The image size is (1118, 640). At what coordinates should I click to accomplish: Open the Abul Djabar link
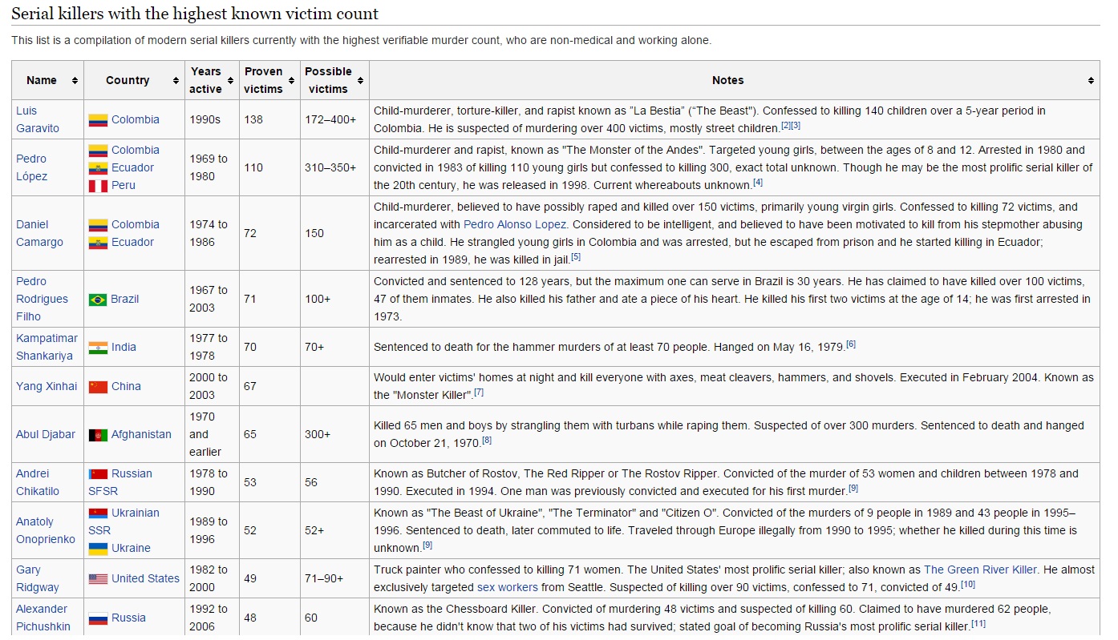pyautogui.click(x=46, y=434)
